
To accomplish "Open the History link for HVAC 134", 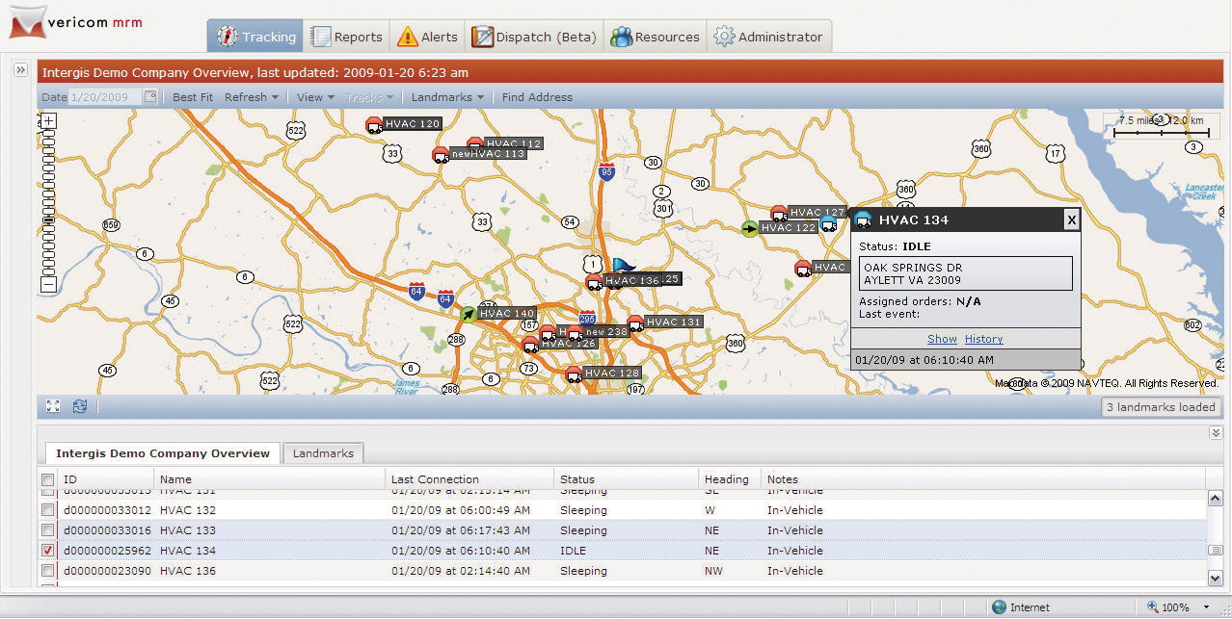I will click(x=983, y=339).
